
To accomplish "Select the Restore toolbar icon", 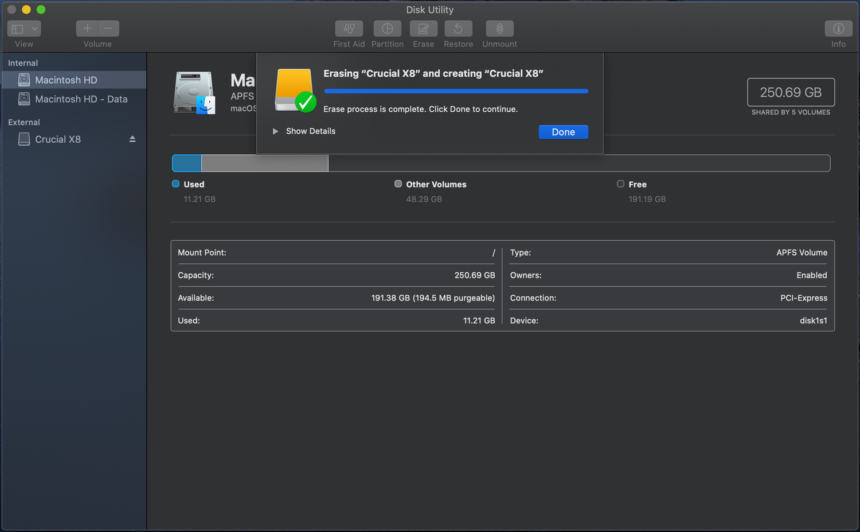I will click(x=458, y=29).
